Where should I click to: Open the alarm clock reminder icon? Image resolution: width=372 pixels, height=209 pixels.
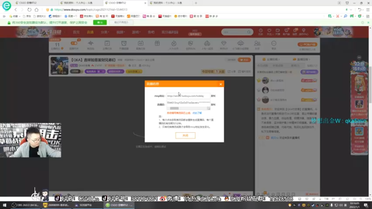(x=124, y=43)
